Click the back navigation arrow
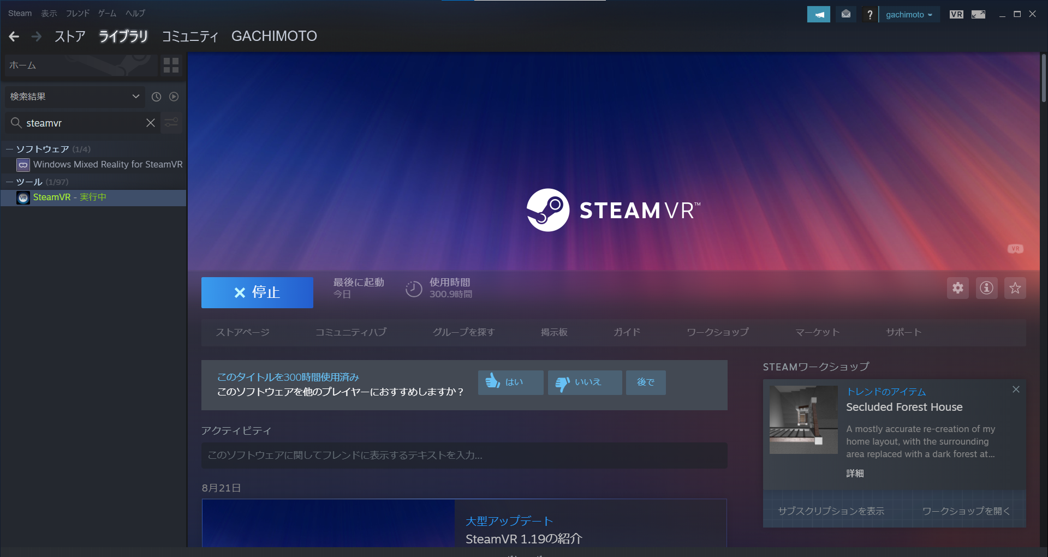The height and width of the screenshot is (557, 1048). coord(14,37)
